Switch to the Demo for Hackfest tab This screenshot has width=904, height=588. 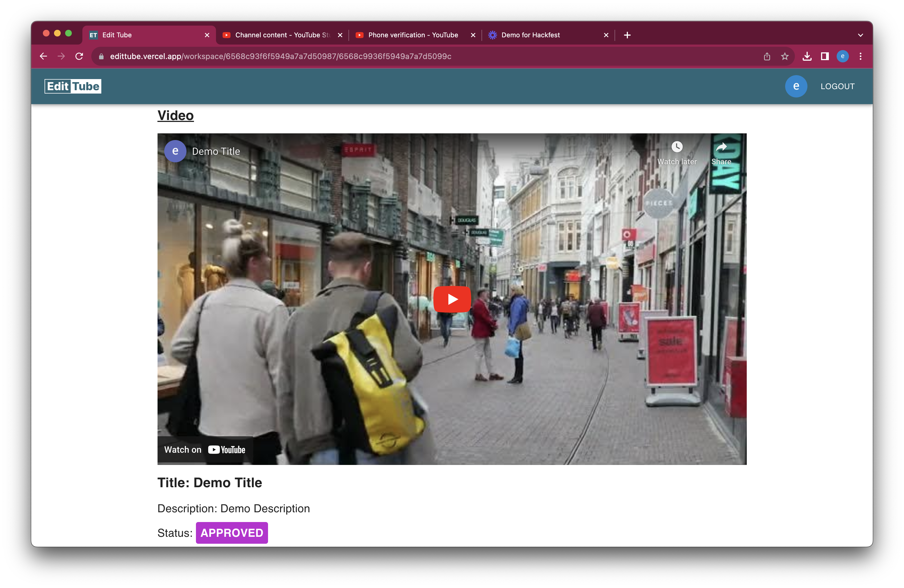point(530,35)
